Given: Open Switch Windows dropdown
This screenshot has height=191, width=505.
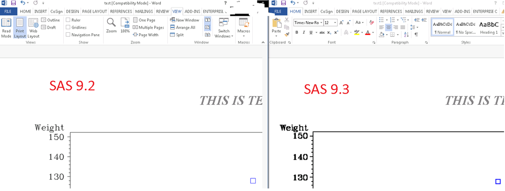Looking at the screenshot, I should coord(223,28).
